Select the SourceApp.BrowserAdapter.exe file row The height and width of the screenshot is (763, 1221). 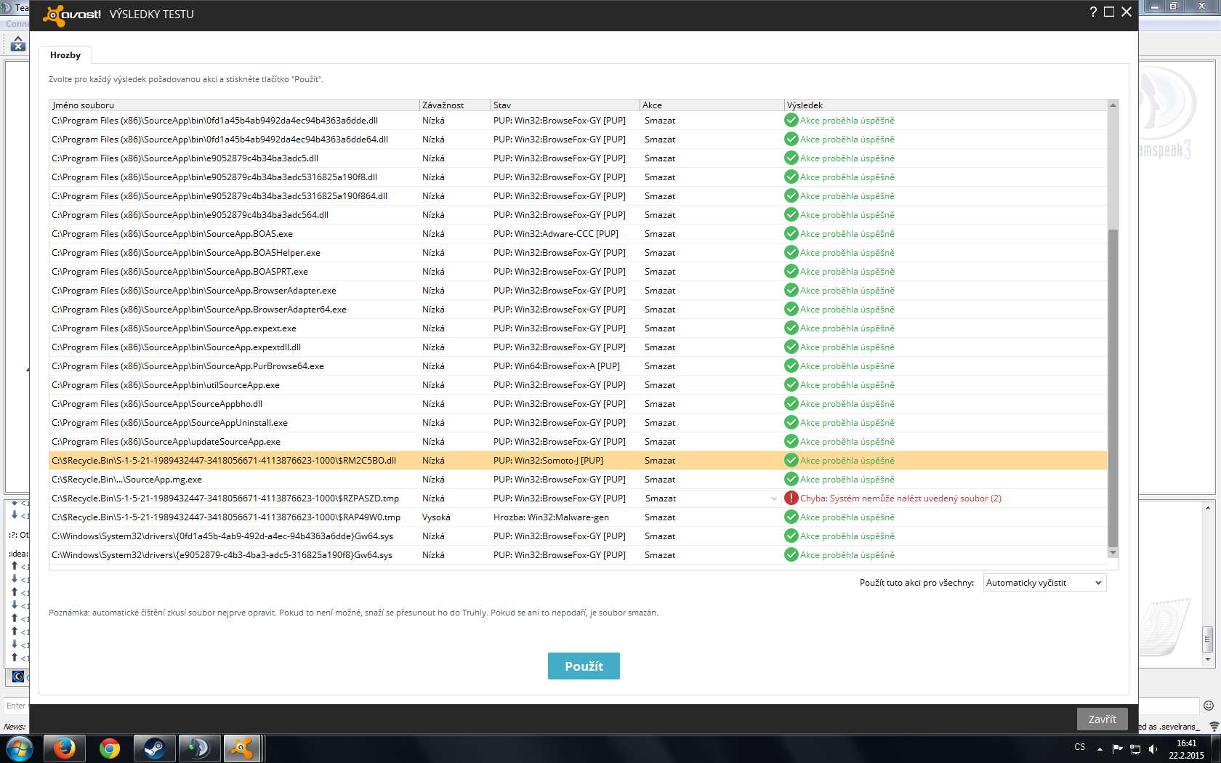pyautogui.click(x=578, y=291)
